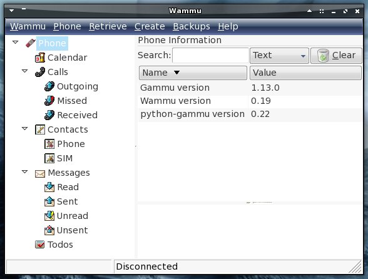
Task: Sort by the Name column header
Action: tap(193, 73)
